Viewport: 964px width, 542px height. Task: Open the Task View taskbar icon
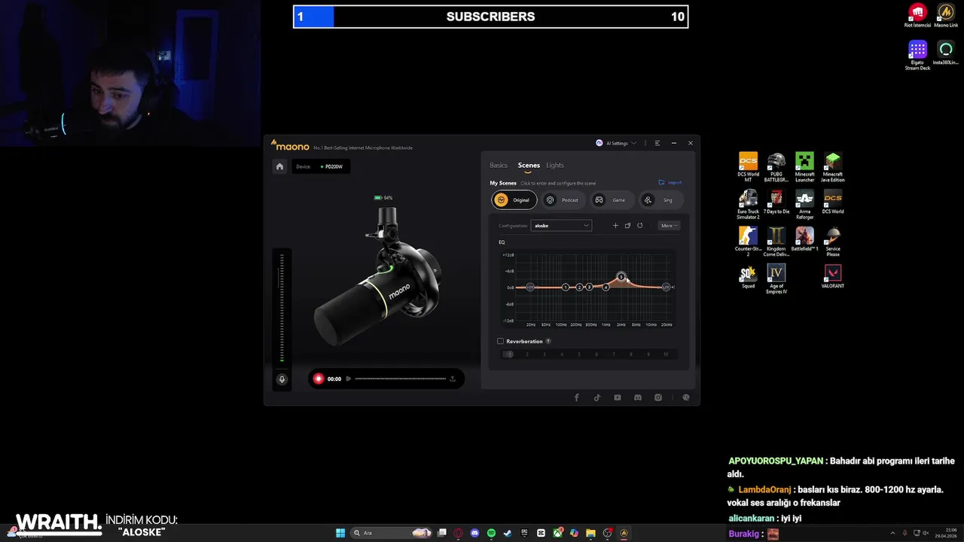[442, 533]
